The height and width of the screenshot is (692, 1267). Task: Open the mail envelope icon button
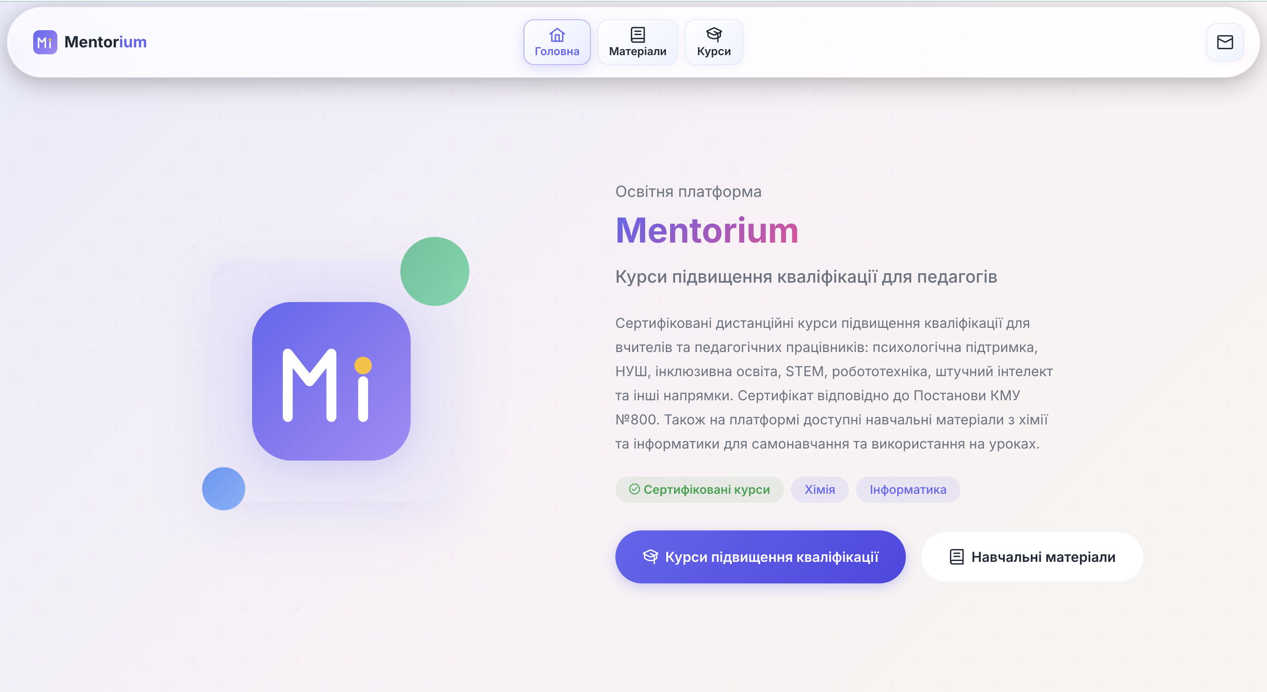[x=1225, y=42]
